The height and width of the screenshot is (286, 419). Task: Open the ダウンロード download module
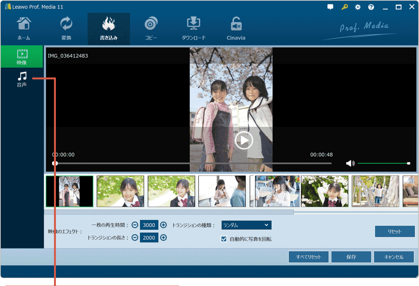point(194,28)
